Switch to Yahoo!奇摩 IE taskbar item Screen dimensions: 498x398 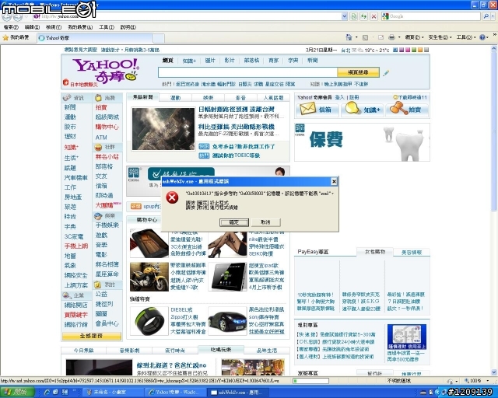pos(175,393)
